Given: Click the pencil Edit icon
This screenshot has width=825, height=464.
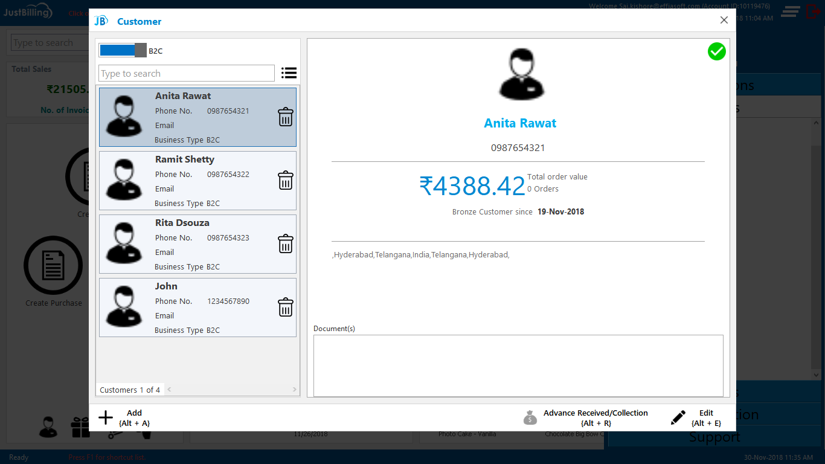Looking at the screenshot, I should (678, 417).
